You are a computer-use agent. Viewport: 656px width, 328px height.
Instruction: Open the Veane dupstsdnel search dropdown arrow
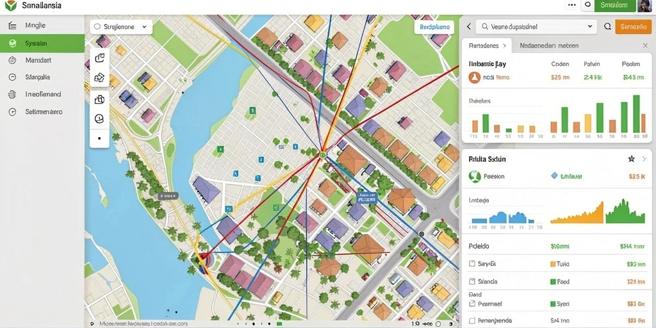click(590, 26)
